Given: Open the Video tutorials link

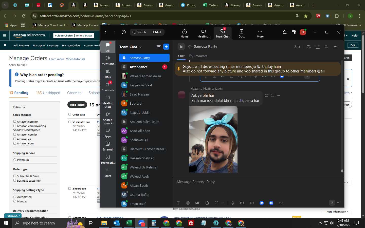Looking at the screenshot, I should pyautogui.click(x=76, y=59).
